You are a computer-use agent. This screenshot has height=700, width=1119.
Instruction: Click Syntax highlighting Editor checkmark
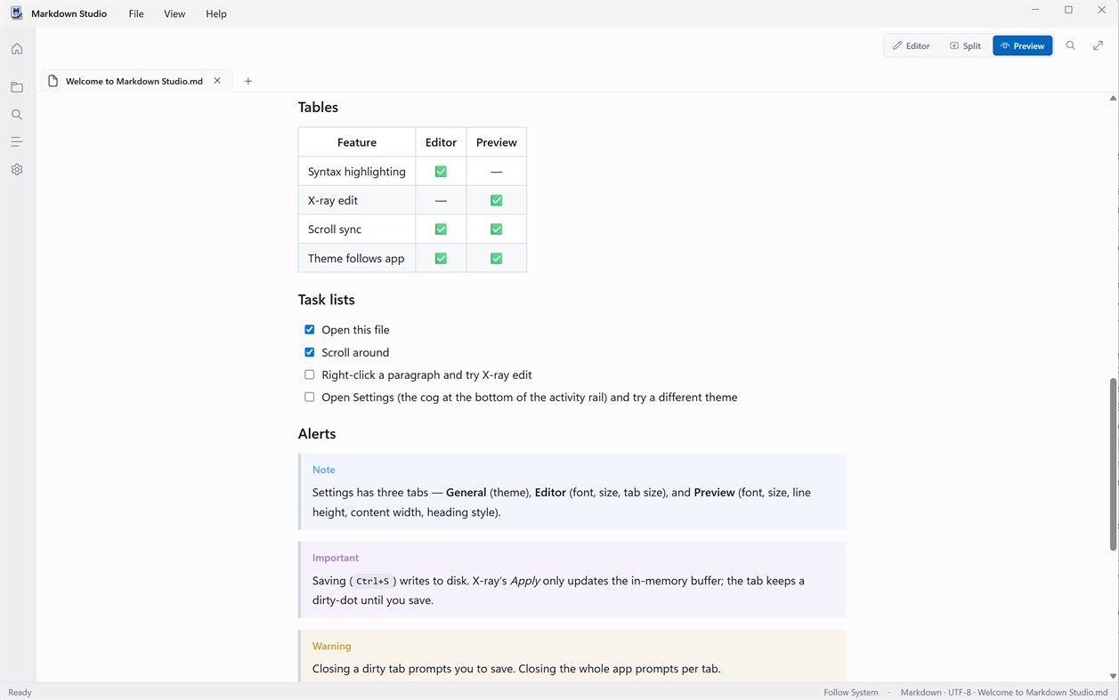[441, 172]
